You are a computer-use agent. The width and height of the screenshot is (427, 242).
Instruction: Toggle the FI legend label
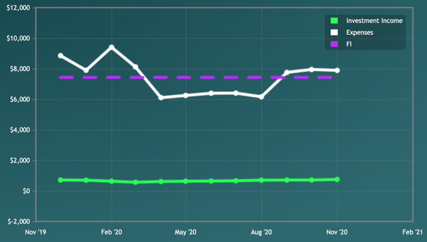[x=349, y=43]
